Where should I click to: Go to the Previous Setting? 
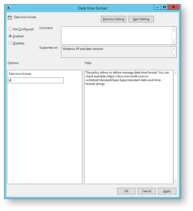114,19
